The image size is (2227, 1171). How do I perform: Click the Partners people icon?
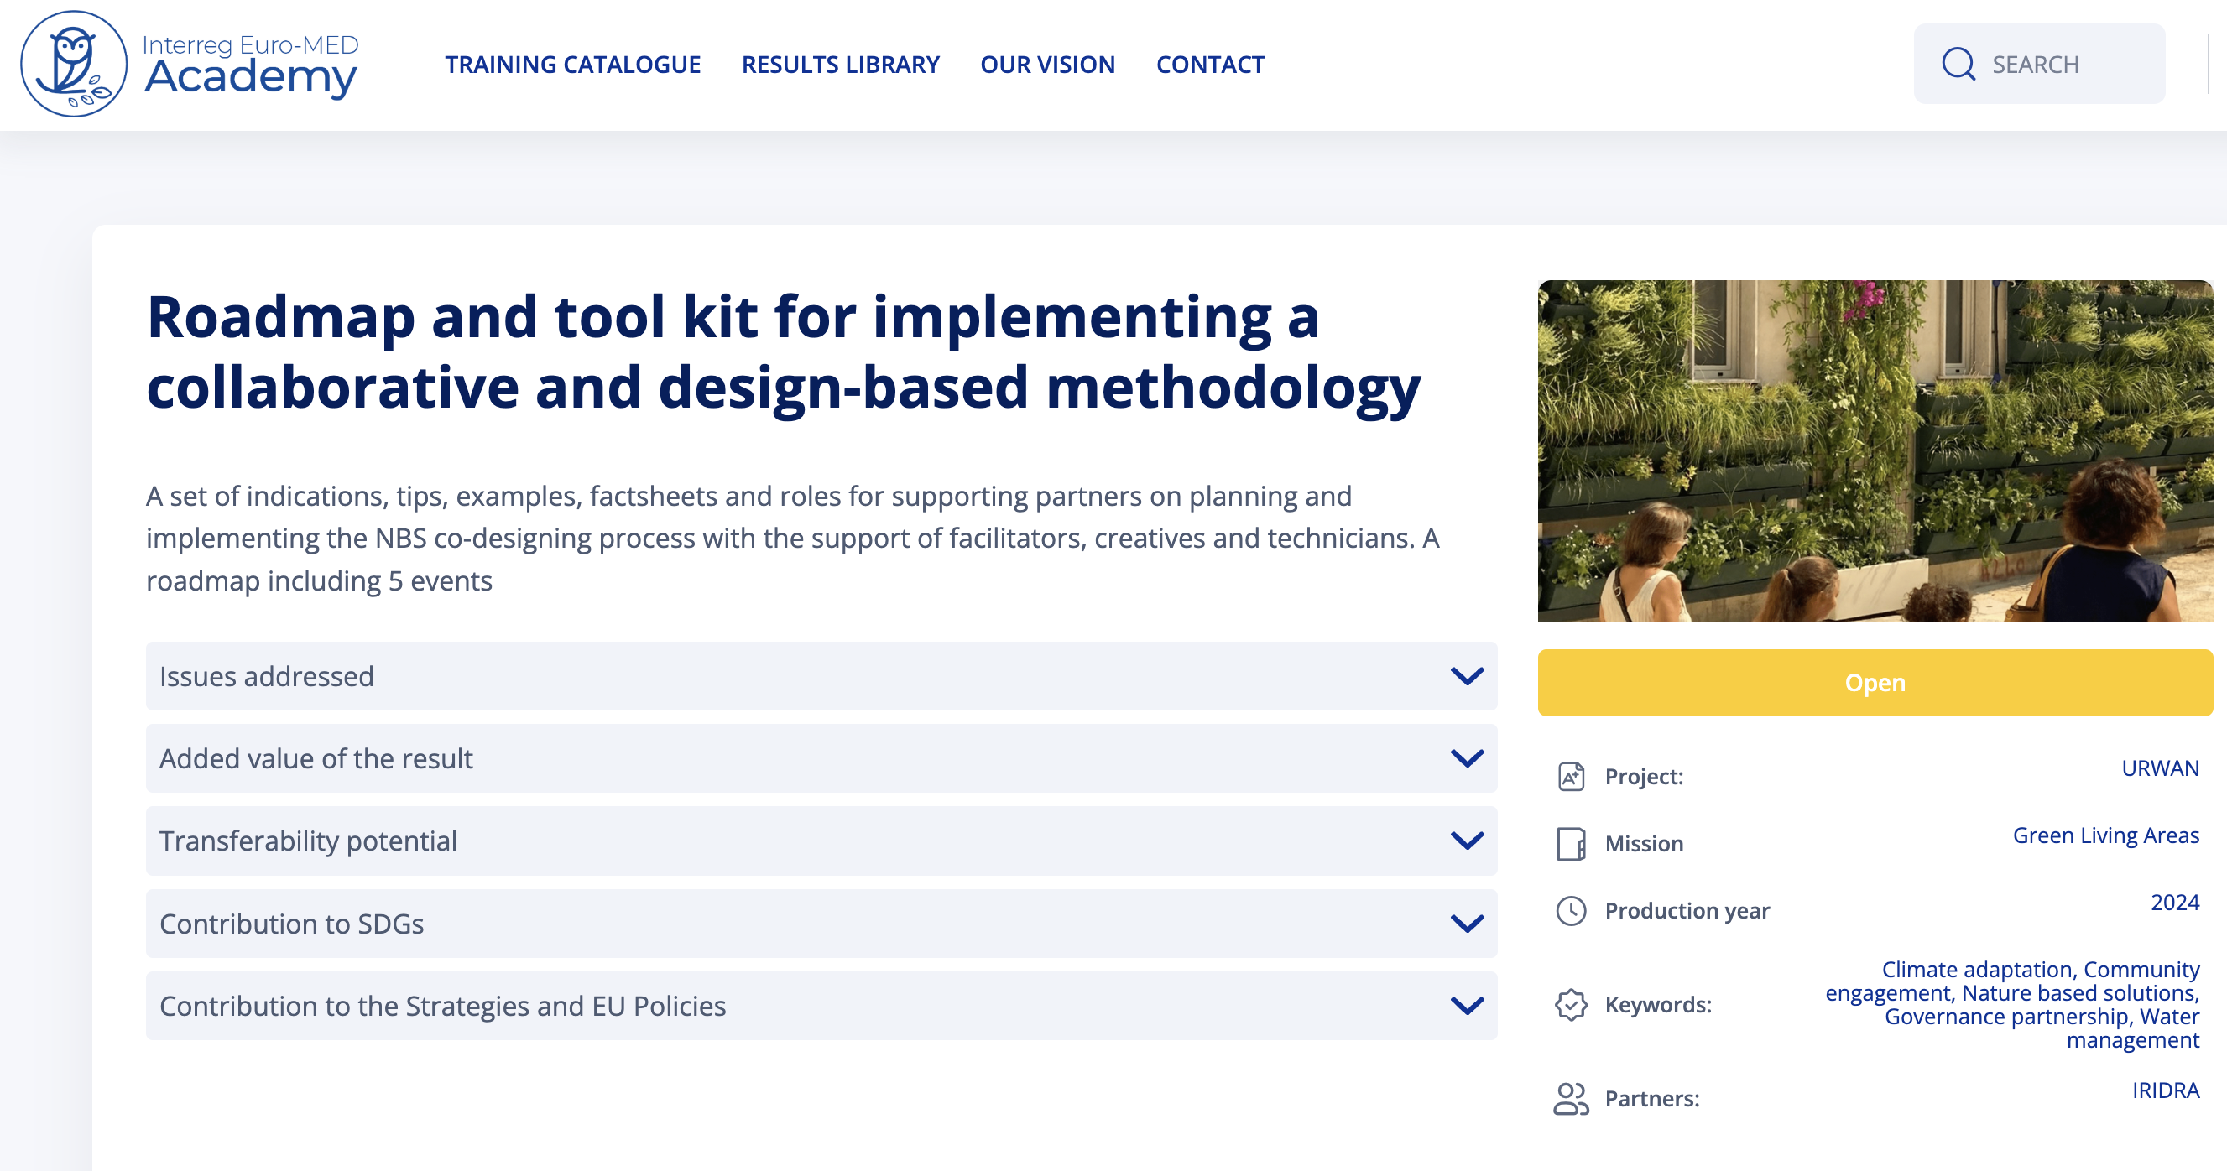click(x=1570, y=1098)
